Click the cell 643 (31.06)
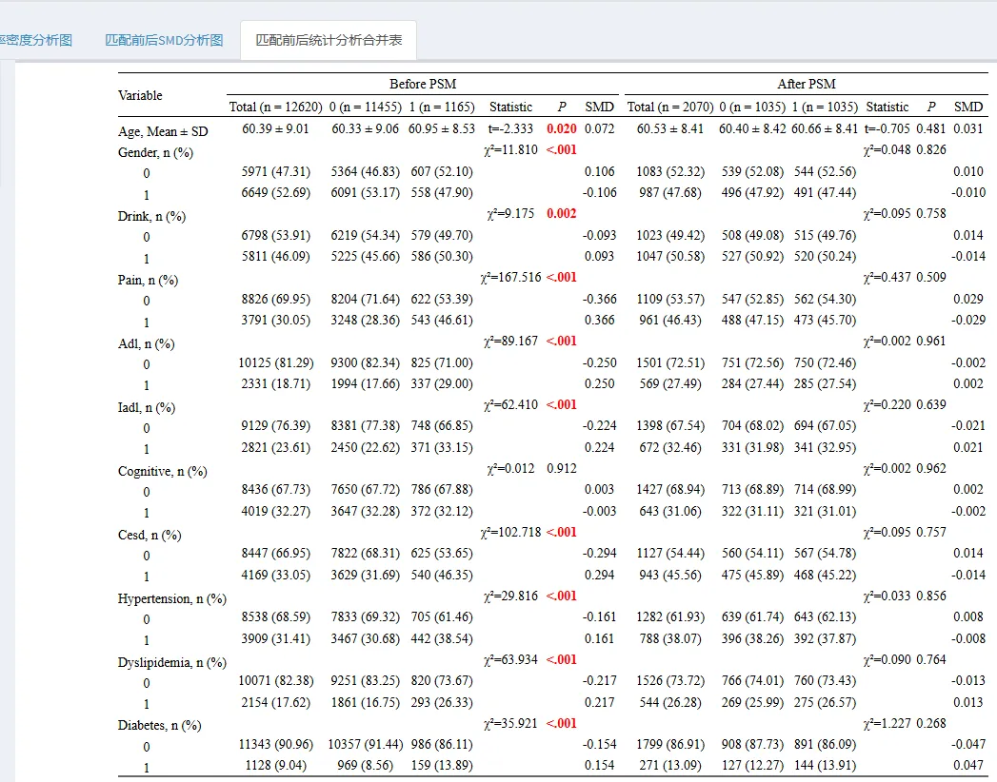The width and height of the screenshot is (997, 782). (670, 511)
